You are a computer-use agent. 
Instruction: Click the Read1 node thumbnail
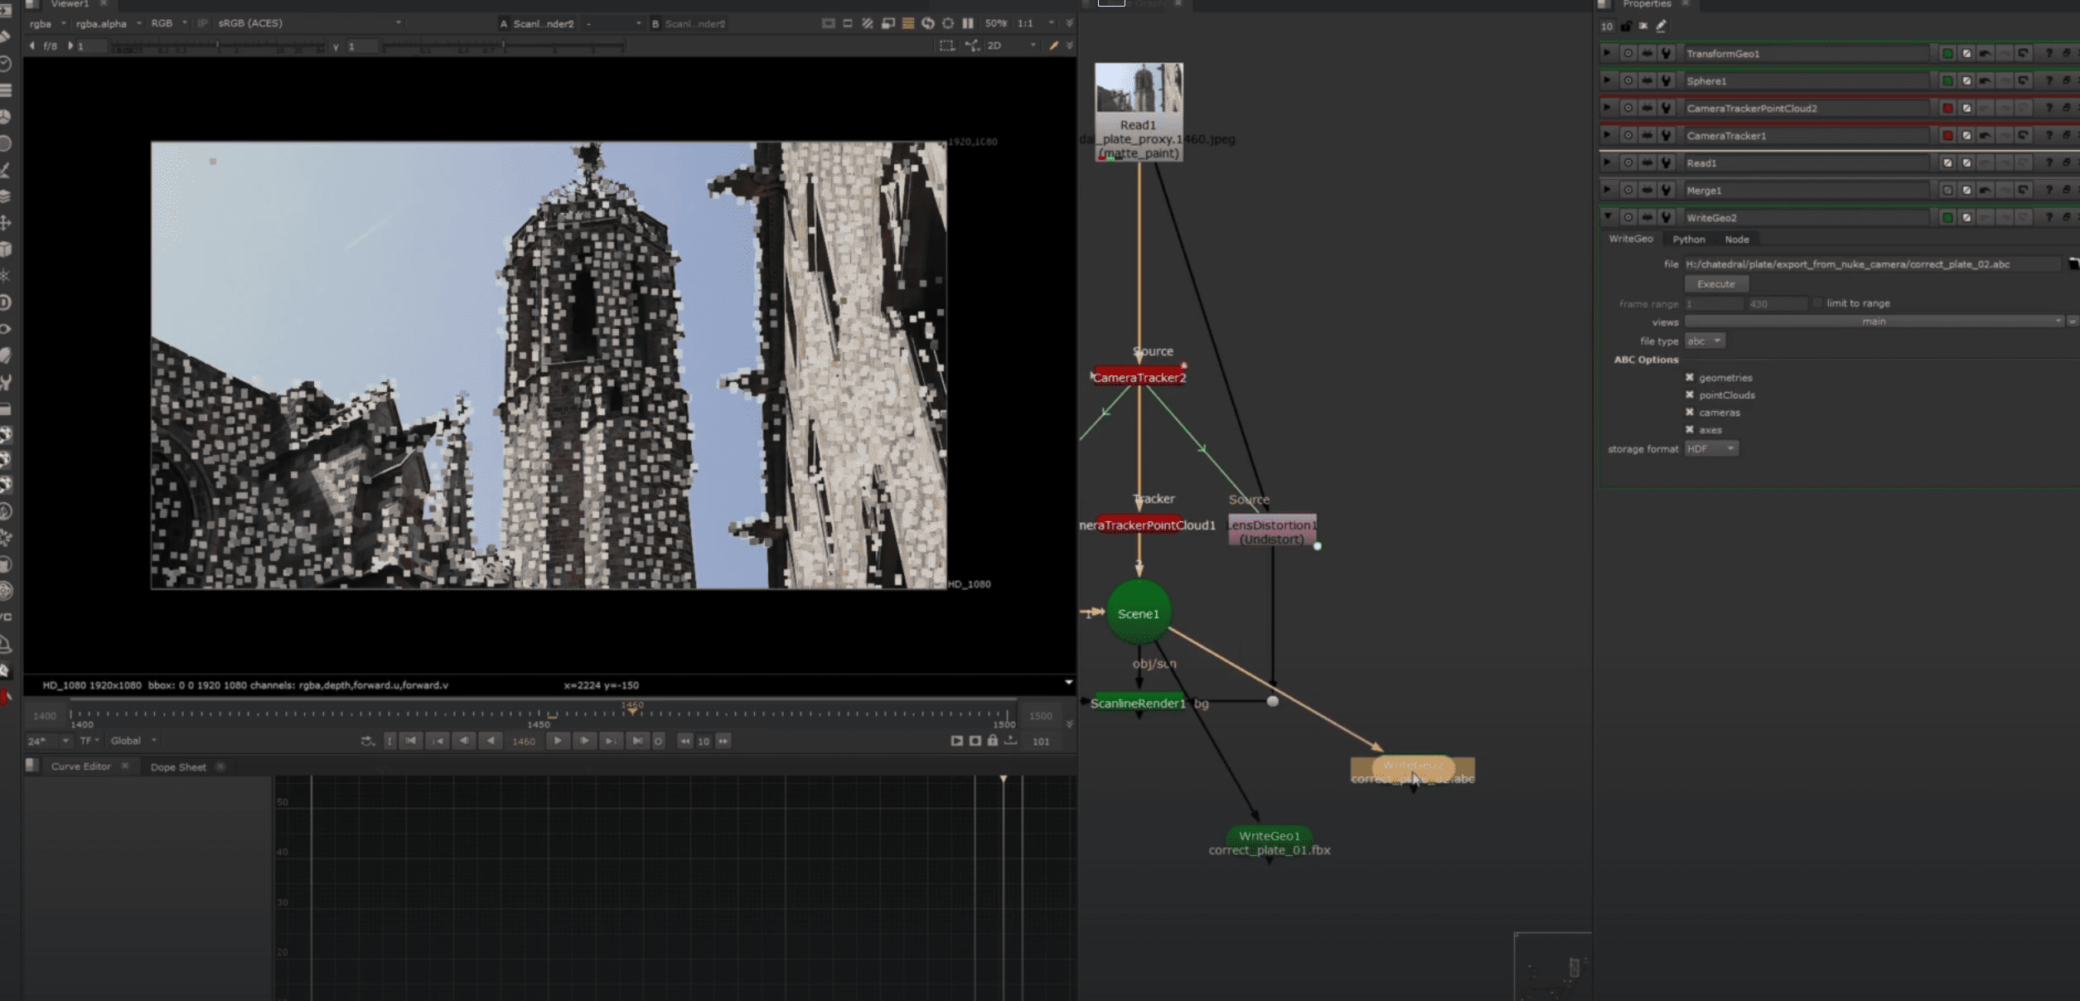coord(1139,89)
